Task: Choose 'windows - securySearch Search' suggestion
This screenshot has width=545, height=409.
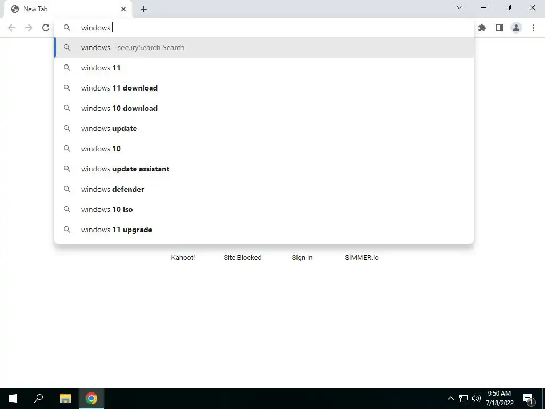Action: click(x=264, y=47)
